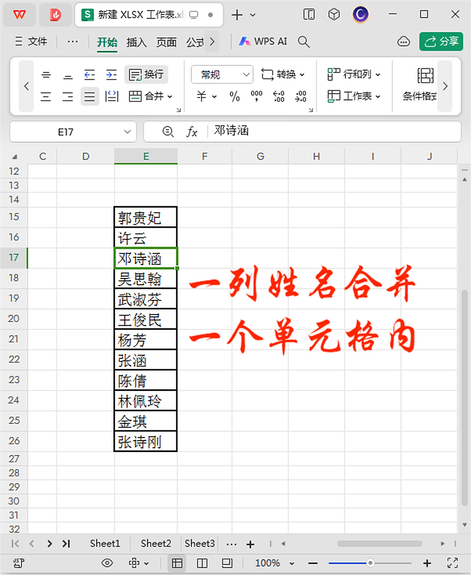The width and height of the screenshot is (471, 575).
Task: Click the green 分享 share button
Action: pos(441,41)
